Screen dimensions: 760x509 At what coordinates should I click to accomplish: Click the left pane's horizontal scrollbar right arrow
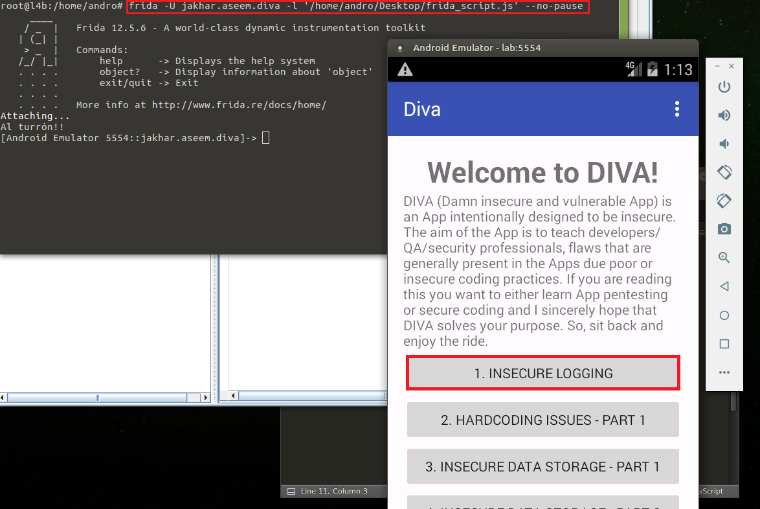click(206, 398)
